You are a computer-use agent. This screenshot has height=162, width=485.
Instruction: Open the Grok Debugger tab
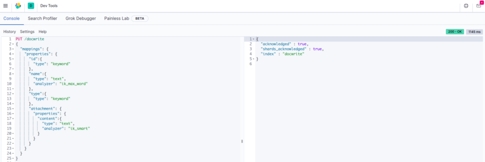click(x=81, y=18)
